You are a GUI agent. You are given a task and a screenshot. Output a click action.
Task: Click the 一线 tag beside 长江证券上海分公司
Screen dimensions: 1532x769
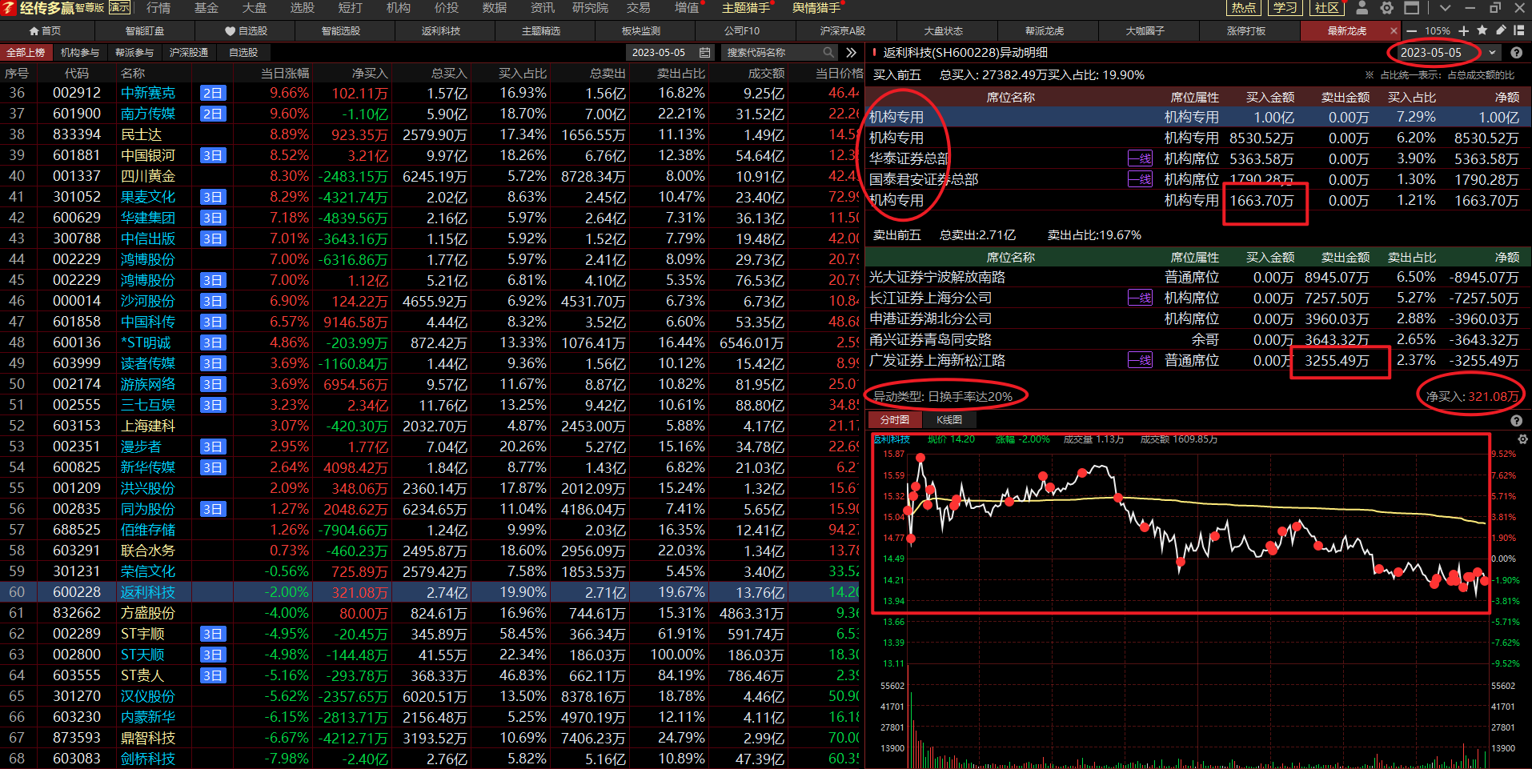click(x=1140, y=298)
